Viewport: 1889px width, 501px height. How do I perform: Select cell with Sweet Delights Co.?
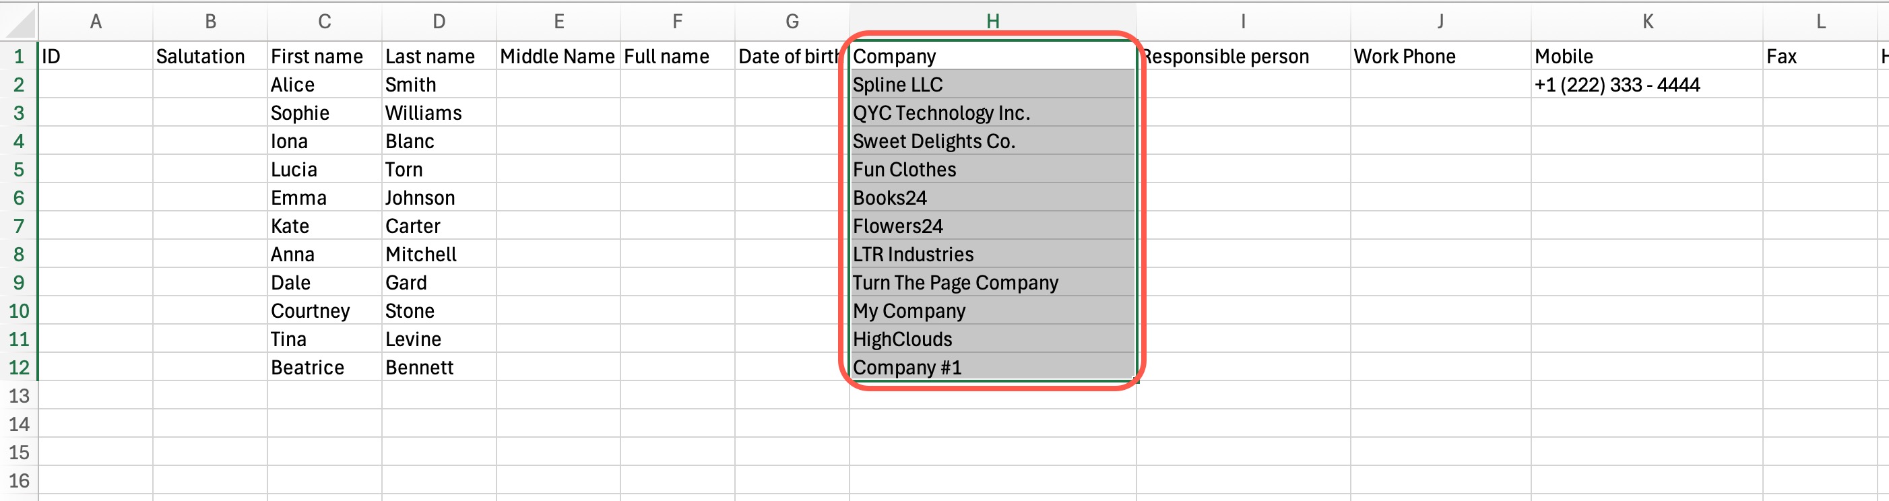point(992,141)
